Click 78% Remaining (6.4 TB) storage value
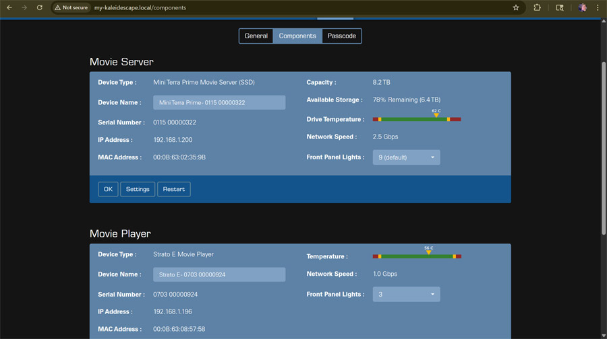 (407, 100)
